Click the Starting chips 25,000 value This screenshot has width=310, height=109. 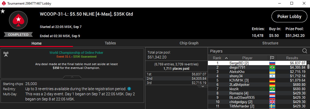tap(31, 84)
